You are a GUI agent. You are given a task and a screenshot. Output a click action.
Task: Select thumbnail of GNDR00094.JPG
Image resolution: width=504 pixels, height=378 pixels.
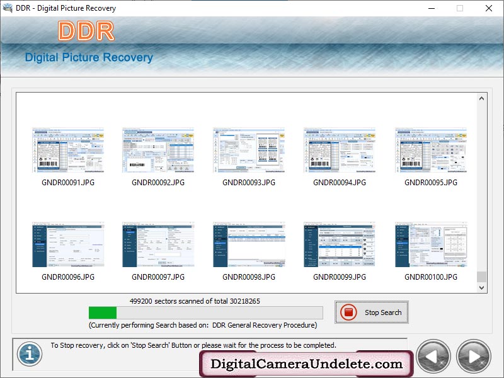(x=340, y=150)
